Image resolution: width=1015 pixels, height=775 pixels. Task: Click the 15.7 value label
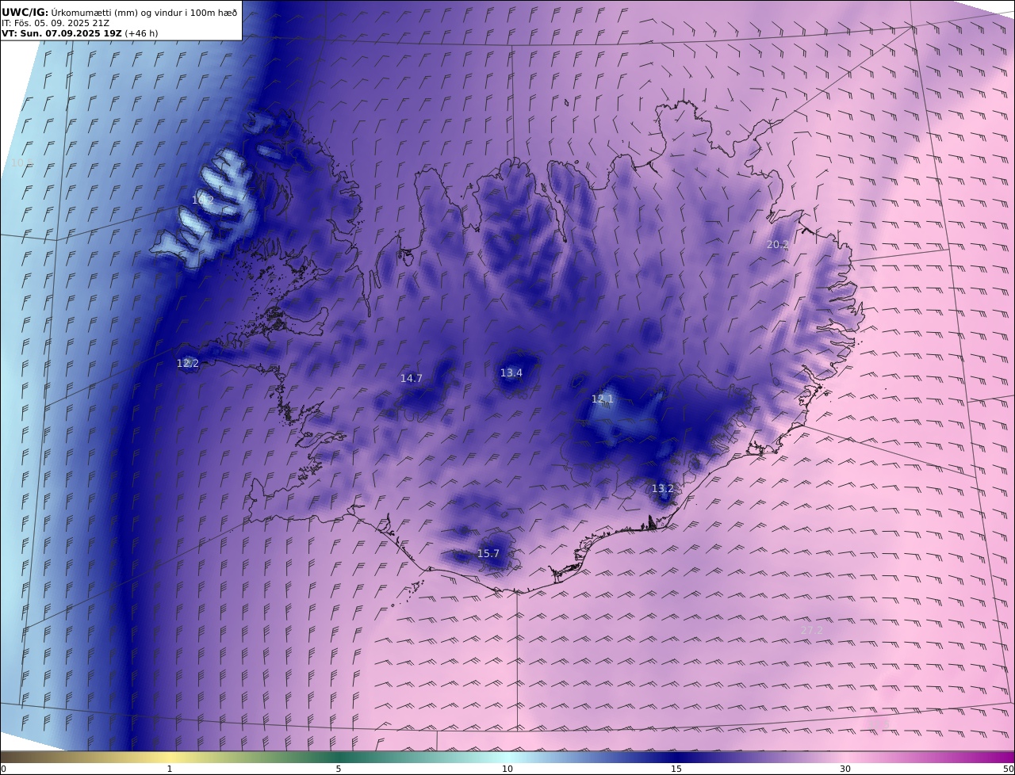coord(488,554)
